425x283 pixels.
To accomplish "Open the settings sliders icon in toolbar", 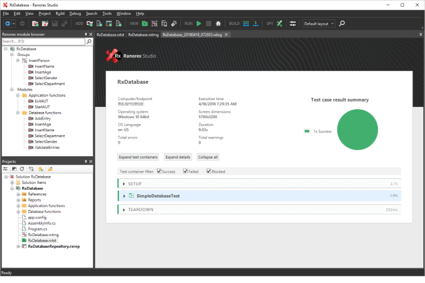I will click(293, 24).
